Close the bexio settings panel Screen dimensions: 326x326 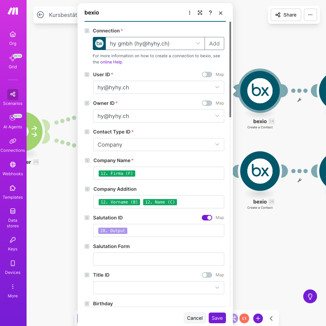click(x=220, y=13)
